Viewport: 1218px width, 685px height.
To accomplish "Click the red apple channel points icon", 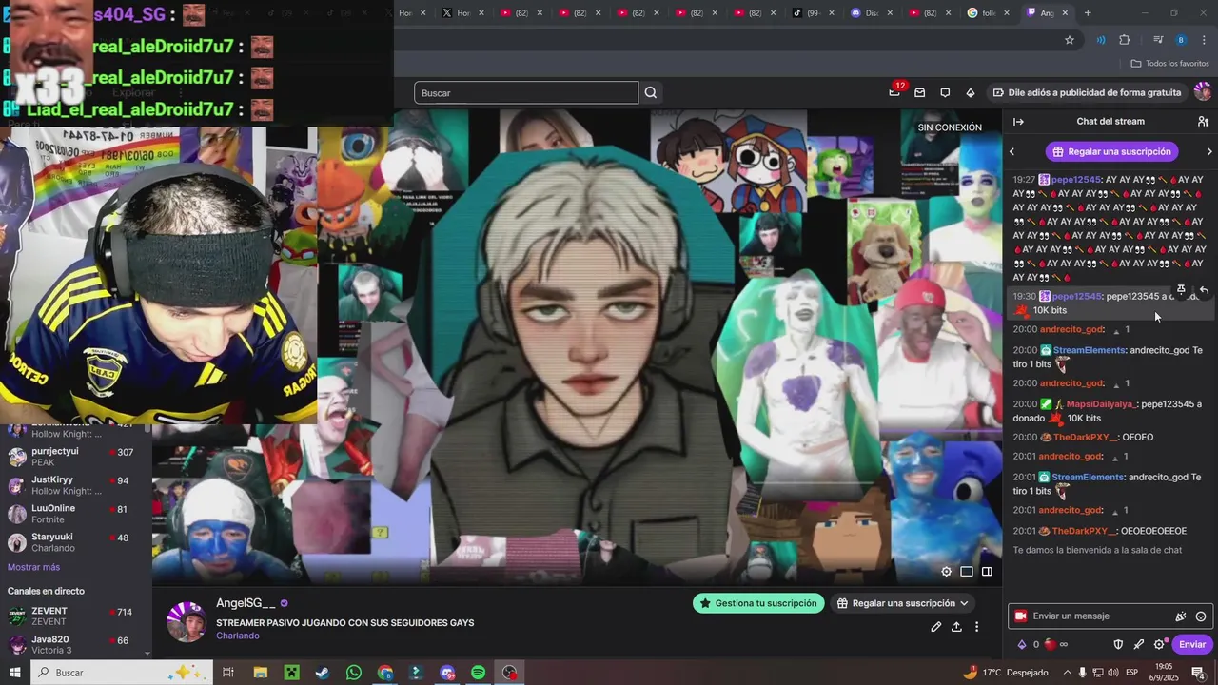I will pos(1051,644).
